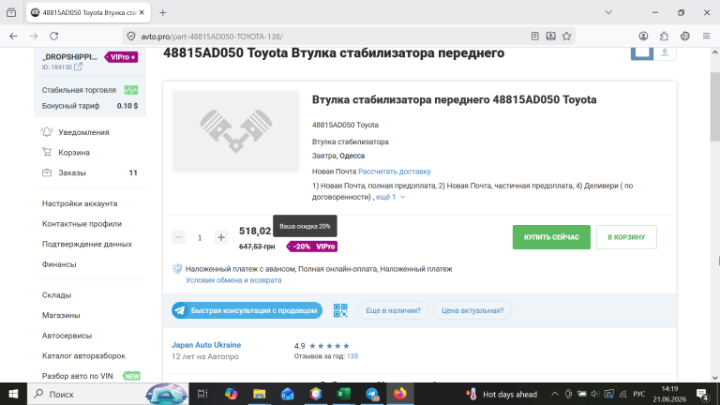Click the quantity field showing 1
The image size is (720, 405).
click(200, 237)
